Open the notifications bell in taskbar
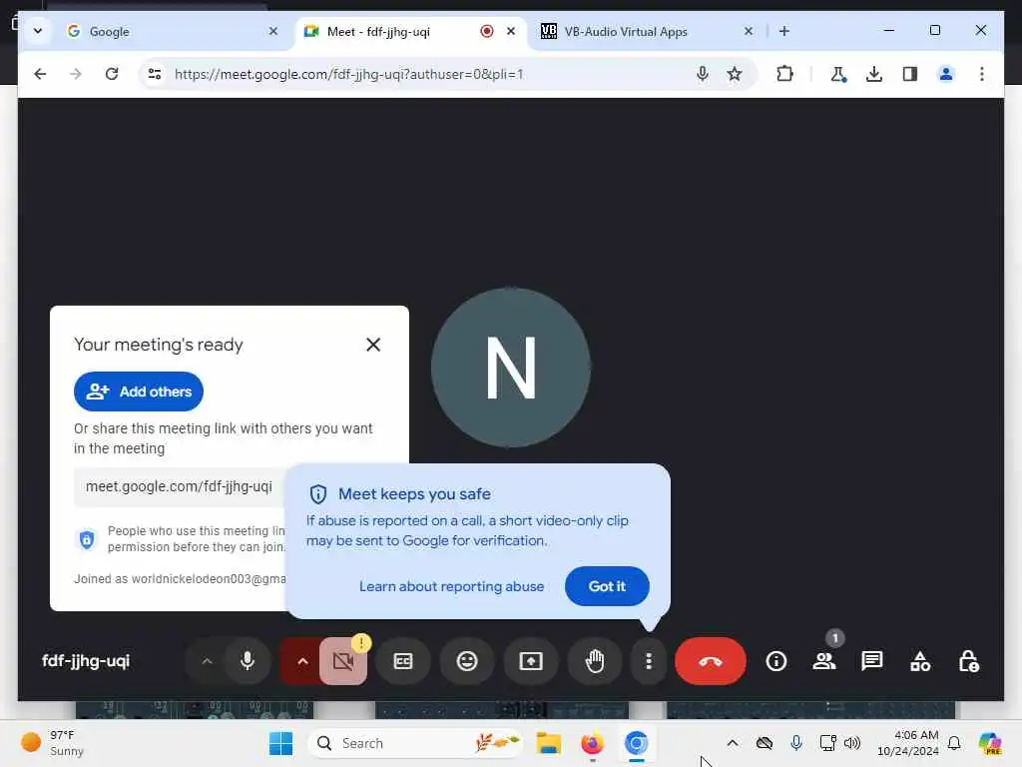This screenshot has width=1022, height=767. 954,743
